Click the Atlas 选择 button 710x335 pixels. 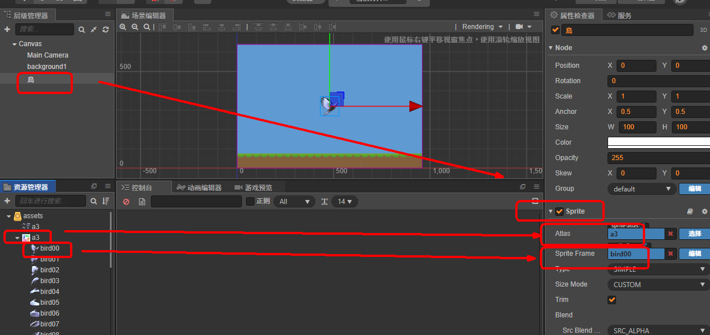click(694, 234)
